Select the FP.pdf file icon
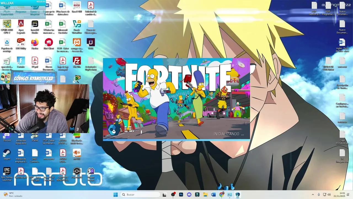Image resolution: width=353 pixels, height=199 pixels. 35,62
